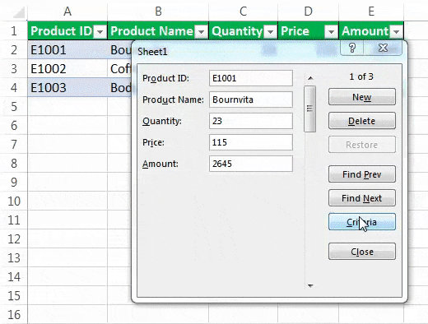Click the 'Amount:' label in form
Image resolution: width=428 pixels, height=324 pixels.
pyautogui.click(x=160, y=164)
